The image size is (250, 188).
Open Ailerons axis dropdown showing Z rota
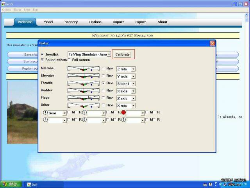126,69
